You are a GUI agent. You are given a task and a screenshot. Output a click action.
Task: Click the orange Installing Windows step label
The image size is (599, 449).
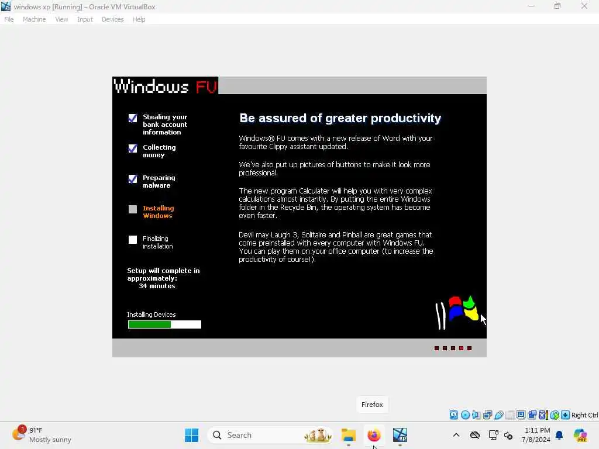point(158,212)
